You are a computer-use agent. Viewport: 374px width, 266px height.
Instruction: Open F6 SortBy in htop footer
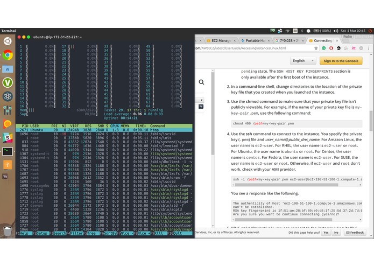(109, 233)
